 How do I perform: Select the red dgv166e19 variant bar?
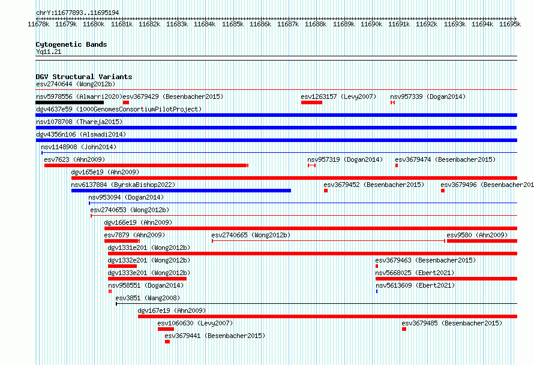[311, 228]
